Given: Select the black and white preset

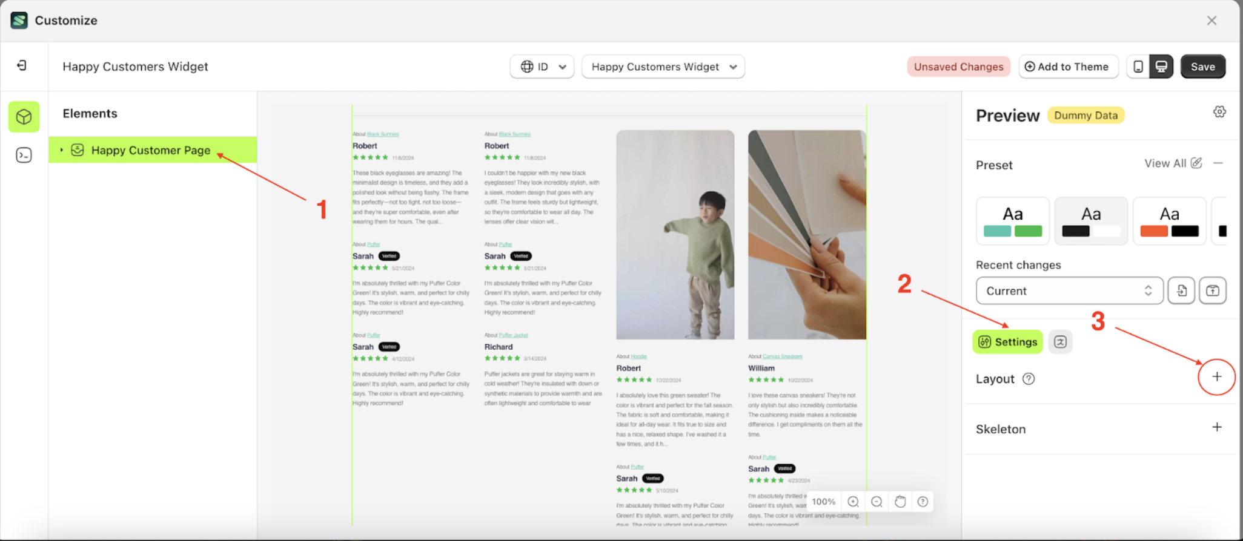Looking at the screenshot, I should click(1091, 221).
